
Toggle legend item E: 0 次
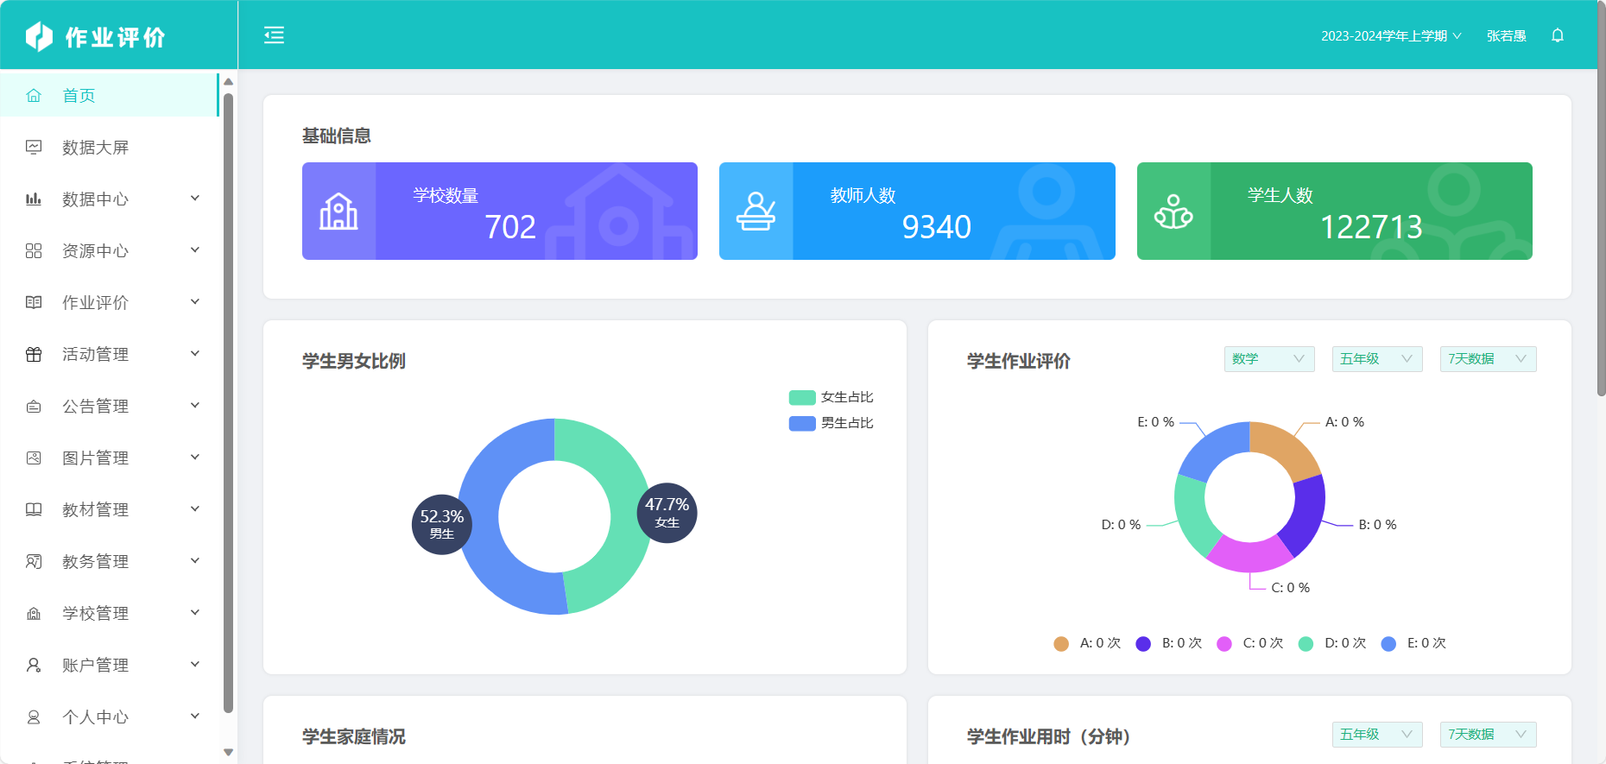[x=1414, y=643]
